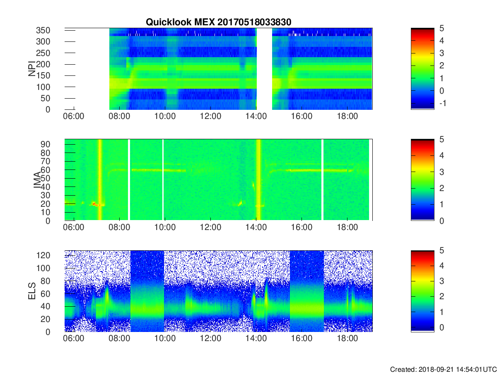Click the ELS panel color scale bar

click(422, 291)
